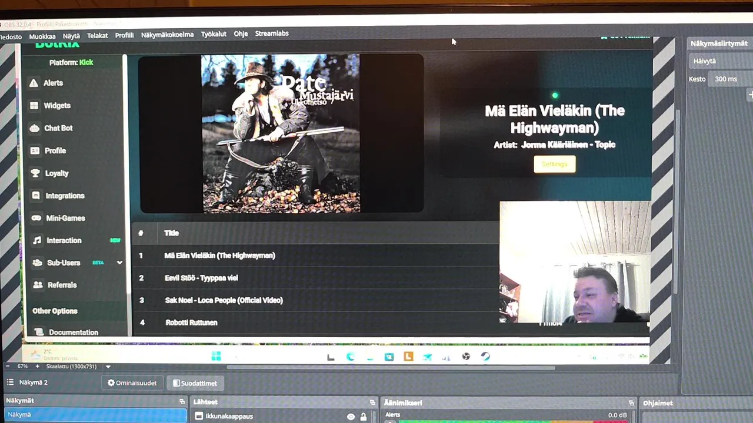Screen dimensions: 753x423
Task: Open Ominaisuudet for the source
Action: click(x=132, y=383)
